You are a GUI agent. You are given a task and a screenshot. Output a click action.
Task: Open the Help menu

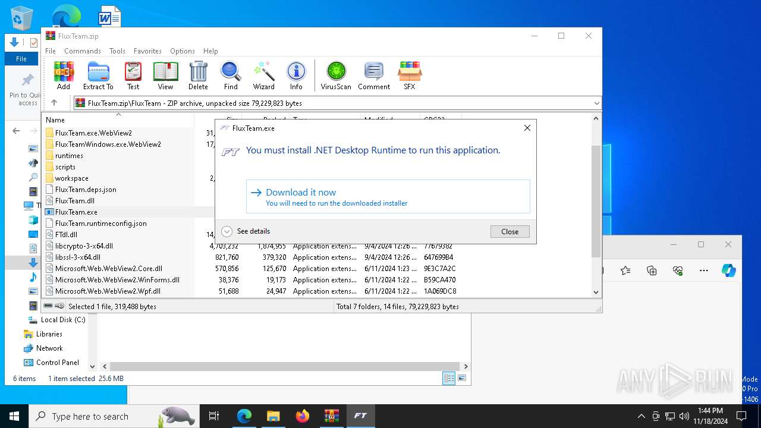pos(210,51)
